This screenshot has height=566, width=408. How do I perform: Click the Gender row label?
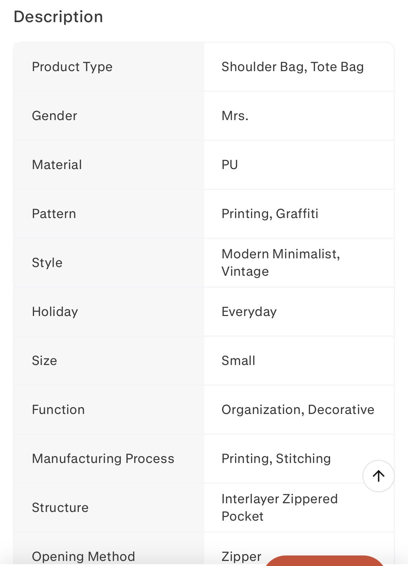(54, 116)
